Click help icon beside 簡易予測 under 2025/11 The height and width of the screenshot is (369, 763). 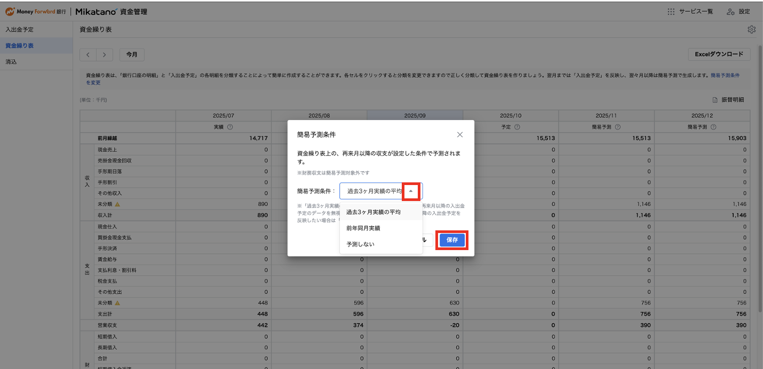pyautogui.click(x=617, y=127)
